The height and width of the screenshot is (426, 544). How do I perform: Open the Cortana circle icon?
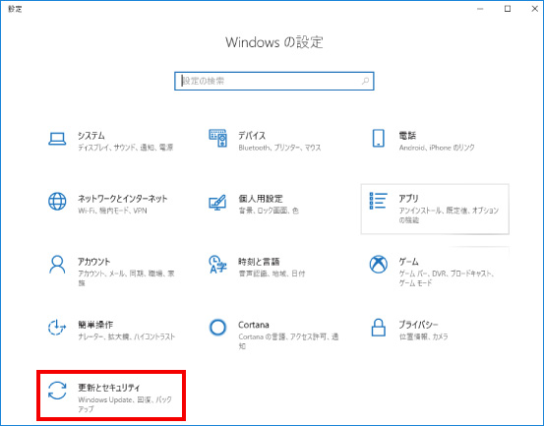click(x=217, y=328)
